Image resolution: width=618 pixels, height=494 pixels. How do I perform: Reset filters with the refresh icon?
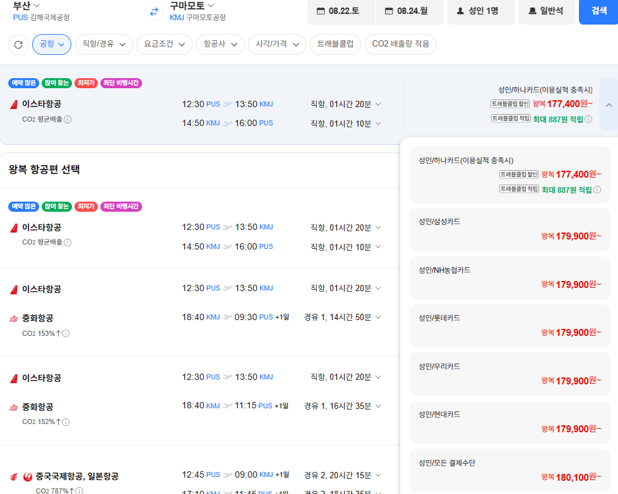tap(18, 45)
